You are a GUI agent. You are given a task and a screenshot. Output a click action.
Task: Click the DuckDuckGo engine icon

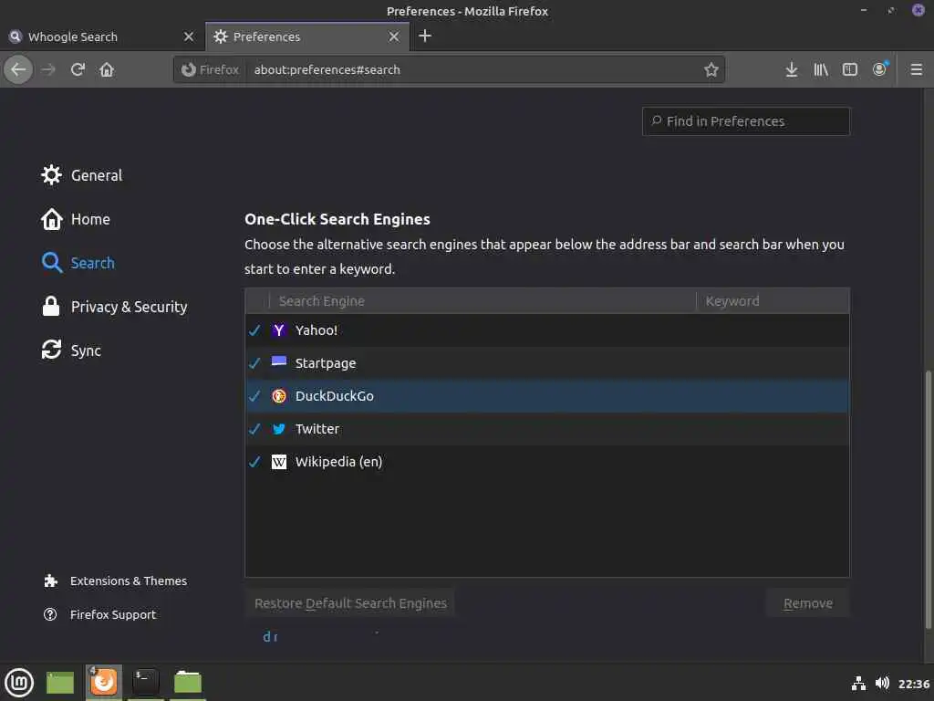tap(279, 396)
